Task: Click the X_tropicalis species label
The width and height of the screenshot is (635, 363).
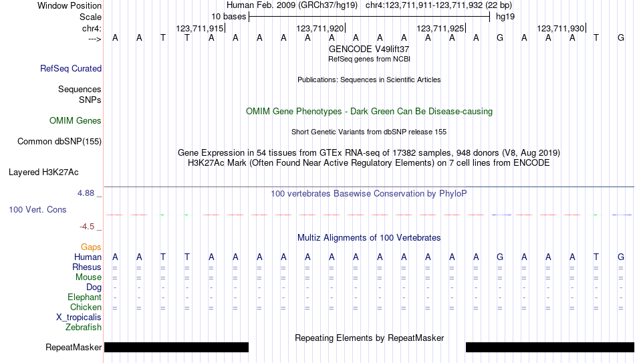Action: (x=79, y=318)
